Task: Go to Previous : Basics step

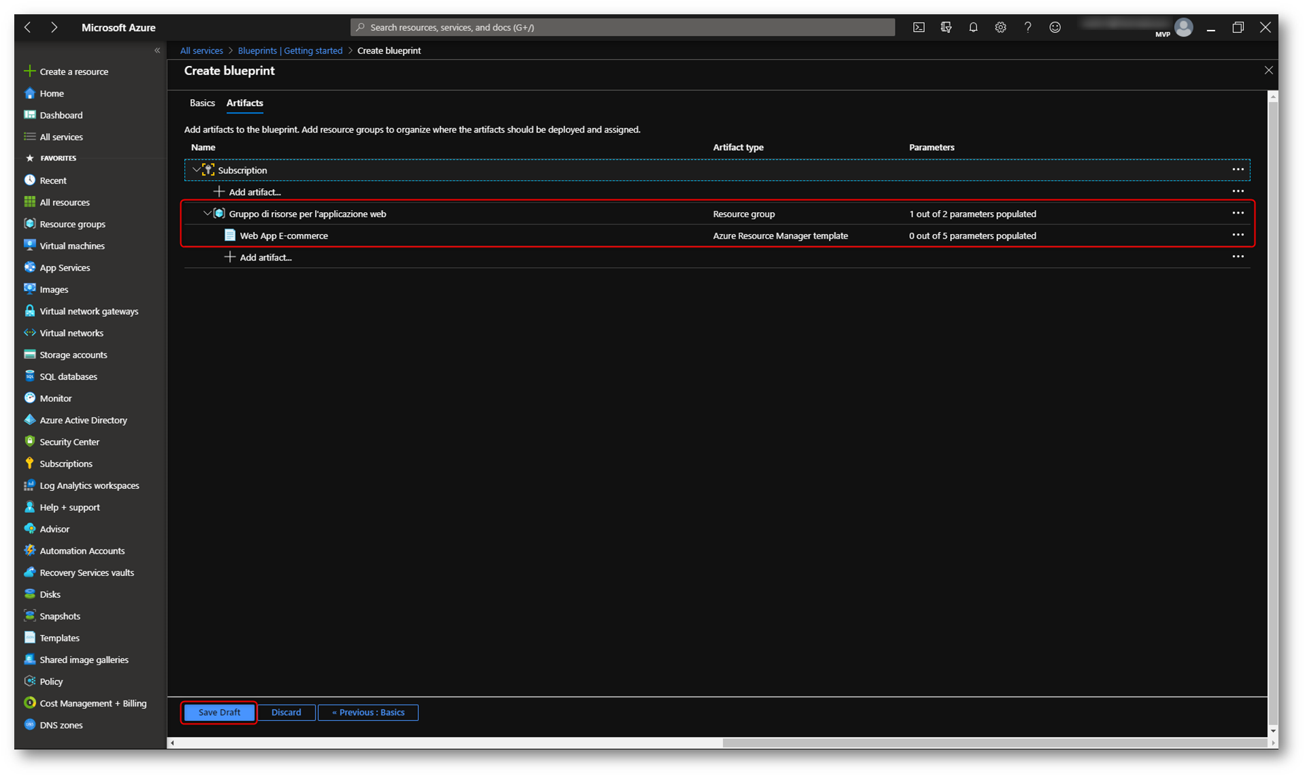Action: click(x=368, y=712)
